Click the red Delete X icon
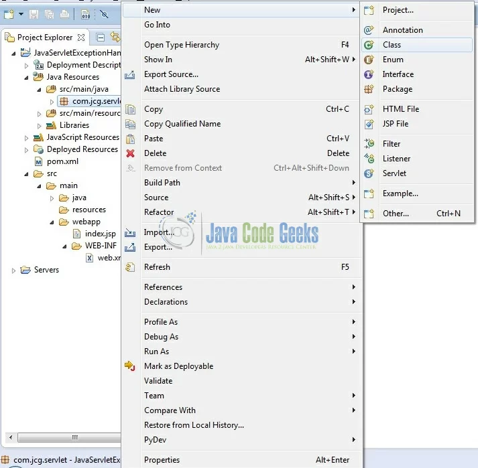The width and height of the screenshot is (478, 468). 130,153
